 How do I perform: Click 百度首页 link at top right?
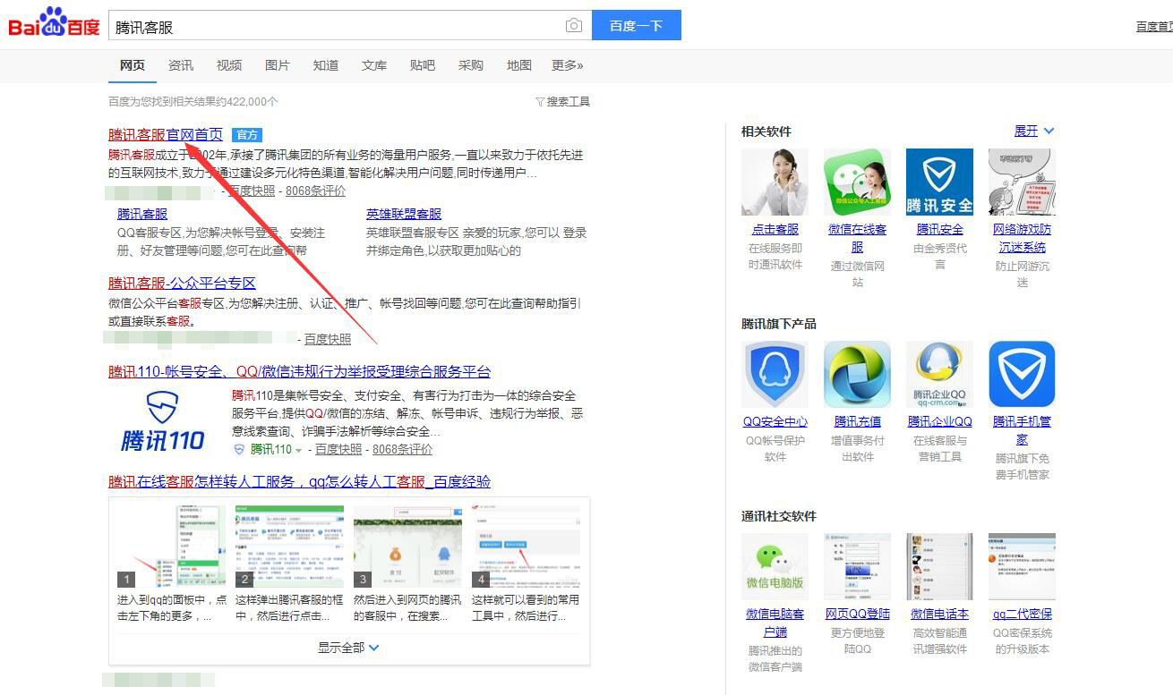[1154, 27]
